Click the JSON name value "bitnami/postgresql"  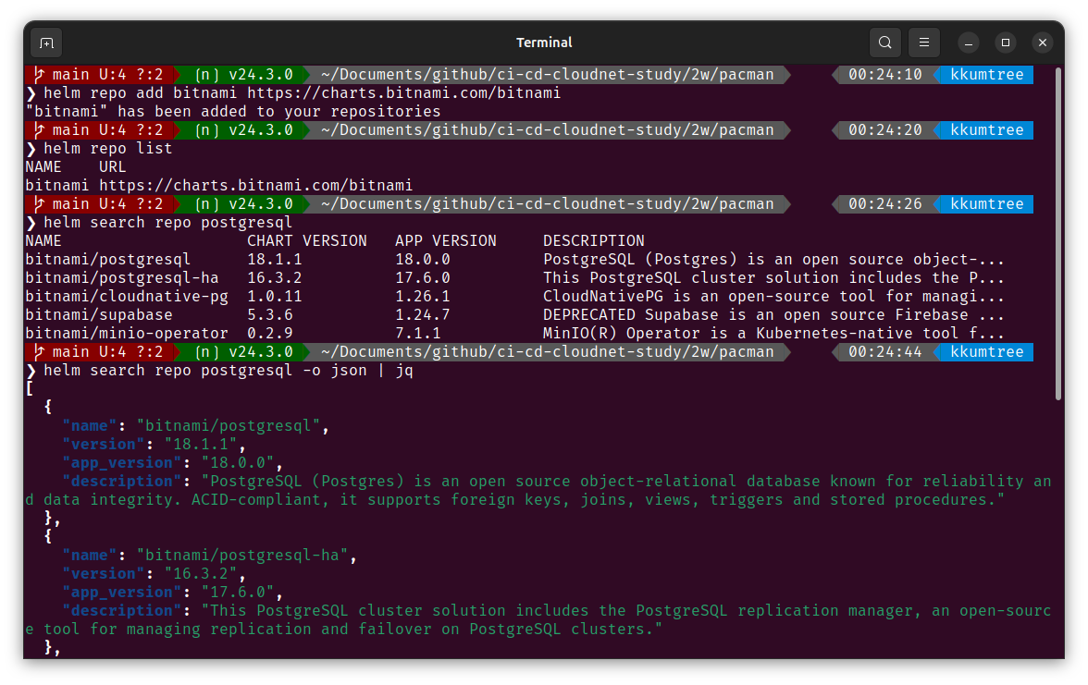[x=229, y=425]
